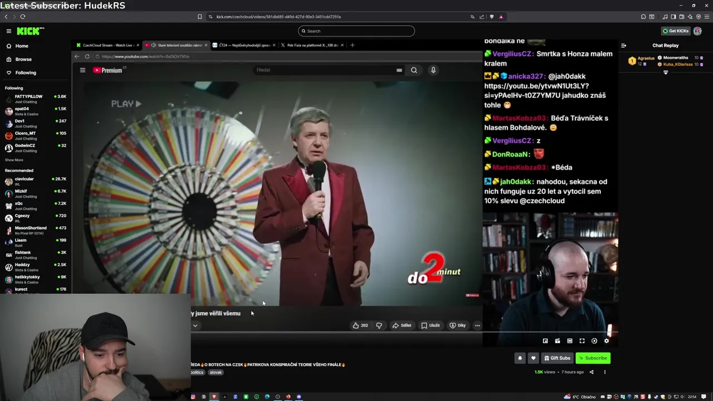The width and height of the screenshot is (713, 401).
Task: Open MasonShortland recommended channel
Action: (36, 231)
